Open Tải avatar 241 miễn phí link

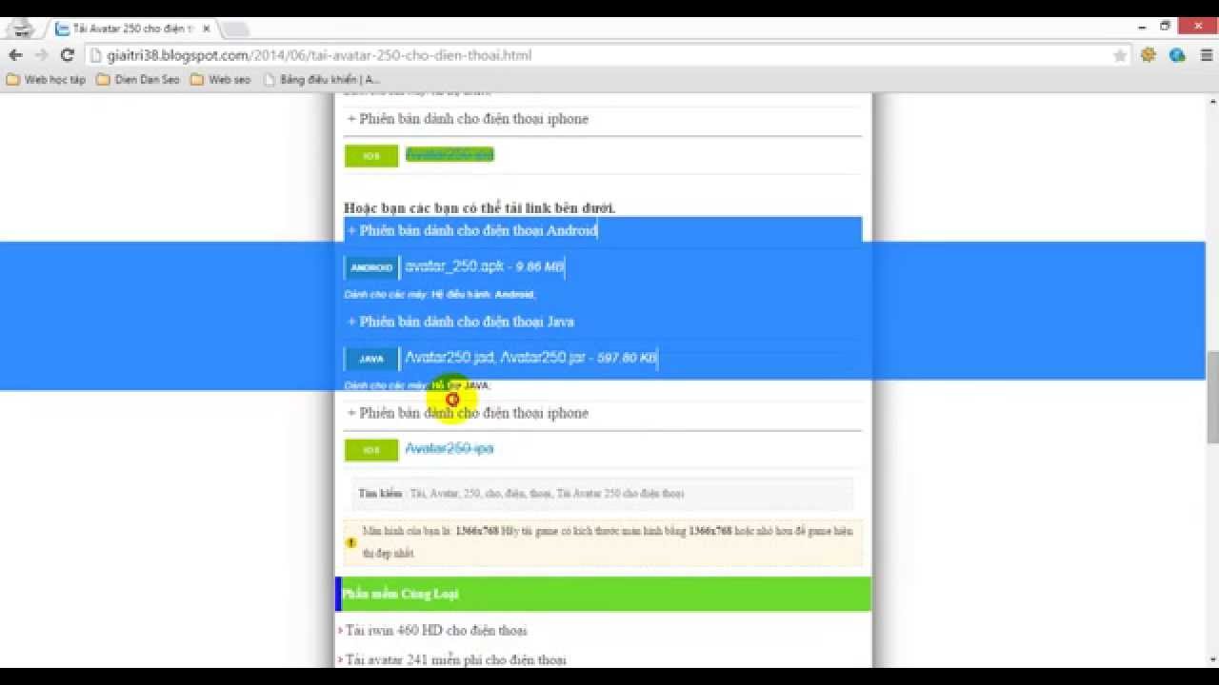point(455,659)
